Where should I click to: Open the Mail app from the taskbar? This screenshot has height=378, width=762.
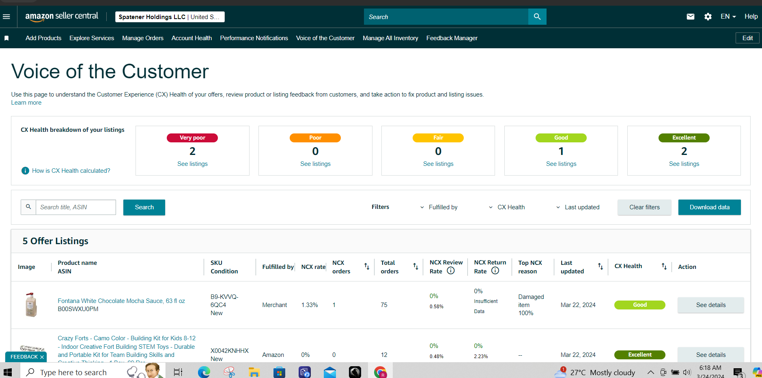[330, 372]
